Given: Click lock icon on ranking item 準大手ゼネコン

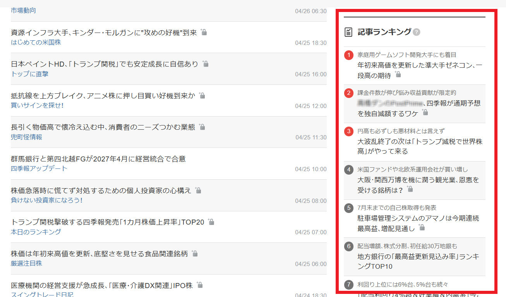Looking at the screenshot, I should pyautogui.click(x=398, y=74).
